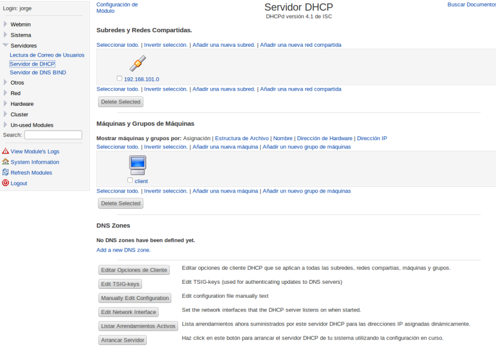Click the Edit Network Interface button
This screenshot has height=350, width=496.
[128, 312]
